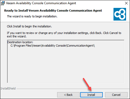Cancel the setup wizard
130x99 pixels.
tap(116, 95)
